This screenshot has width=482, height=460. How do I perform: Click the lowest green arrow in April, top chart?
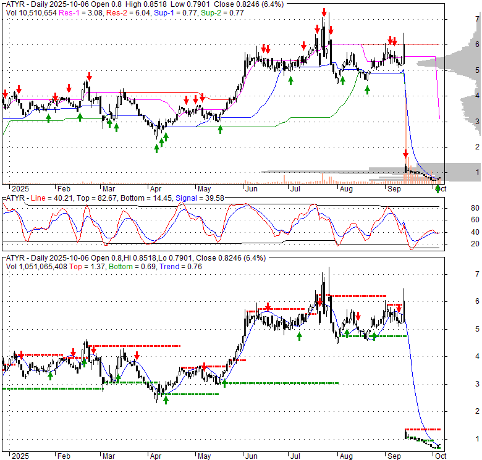pyautogui.click(x=156, y=148)
